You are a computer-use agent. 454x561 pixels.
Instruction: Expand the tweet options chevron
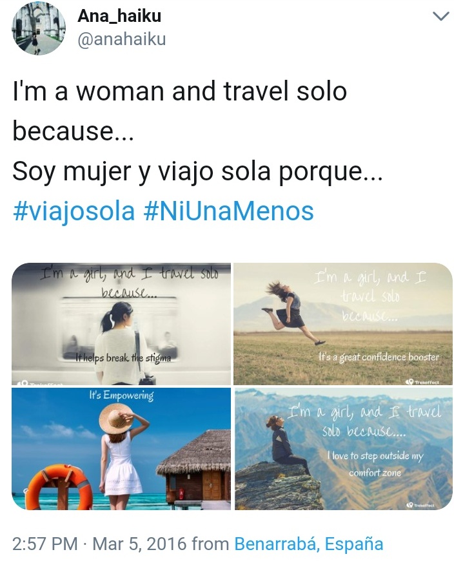coord(440,16)
